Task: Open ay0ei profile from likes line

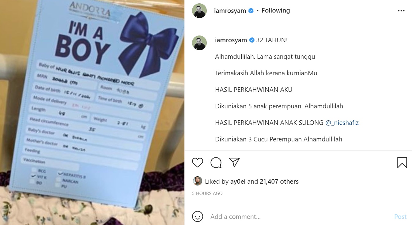Action: 238,182
